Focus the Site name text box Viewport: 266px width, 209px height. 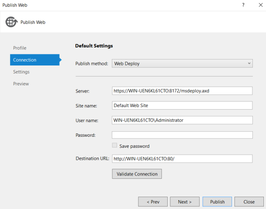(x=182, y=105)
